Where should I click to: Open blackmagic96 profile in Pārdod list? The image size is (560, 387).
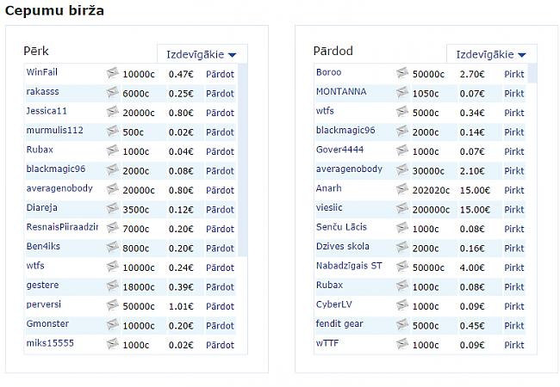345,130
